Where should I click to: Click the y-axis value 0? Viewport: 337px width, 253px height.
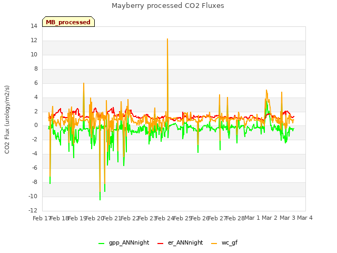(36, 125)
